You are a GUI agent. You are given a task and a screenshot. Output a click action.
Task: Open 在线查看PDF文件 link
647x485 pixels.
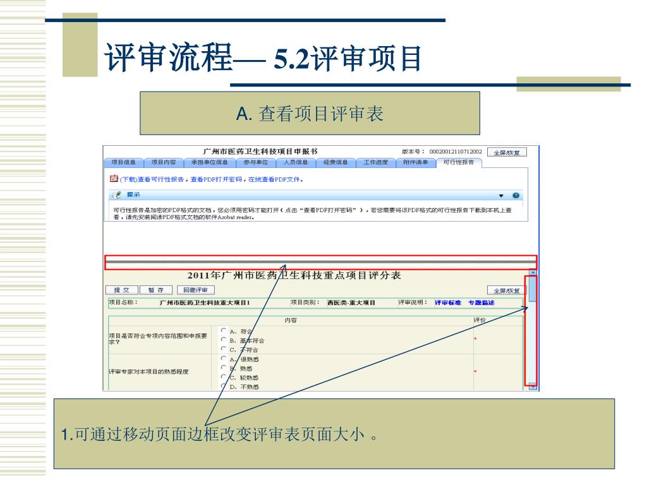click(x=275, y=179)
